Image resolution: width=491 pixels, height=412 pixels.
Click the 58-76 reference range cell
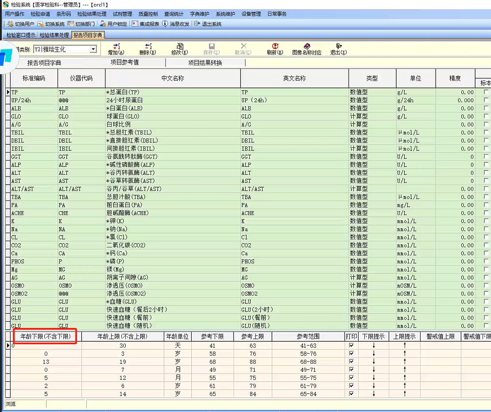(308, 354)
